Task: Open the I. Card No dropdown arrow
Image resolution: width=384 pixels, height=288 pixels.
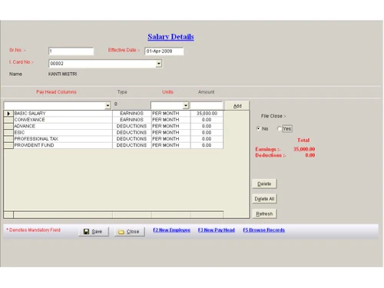Action: click(159, 64)
